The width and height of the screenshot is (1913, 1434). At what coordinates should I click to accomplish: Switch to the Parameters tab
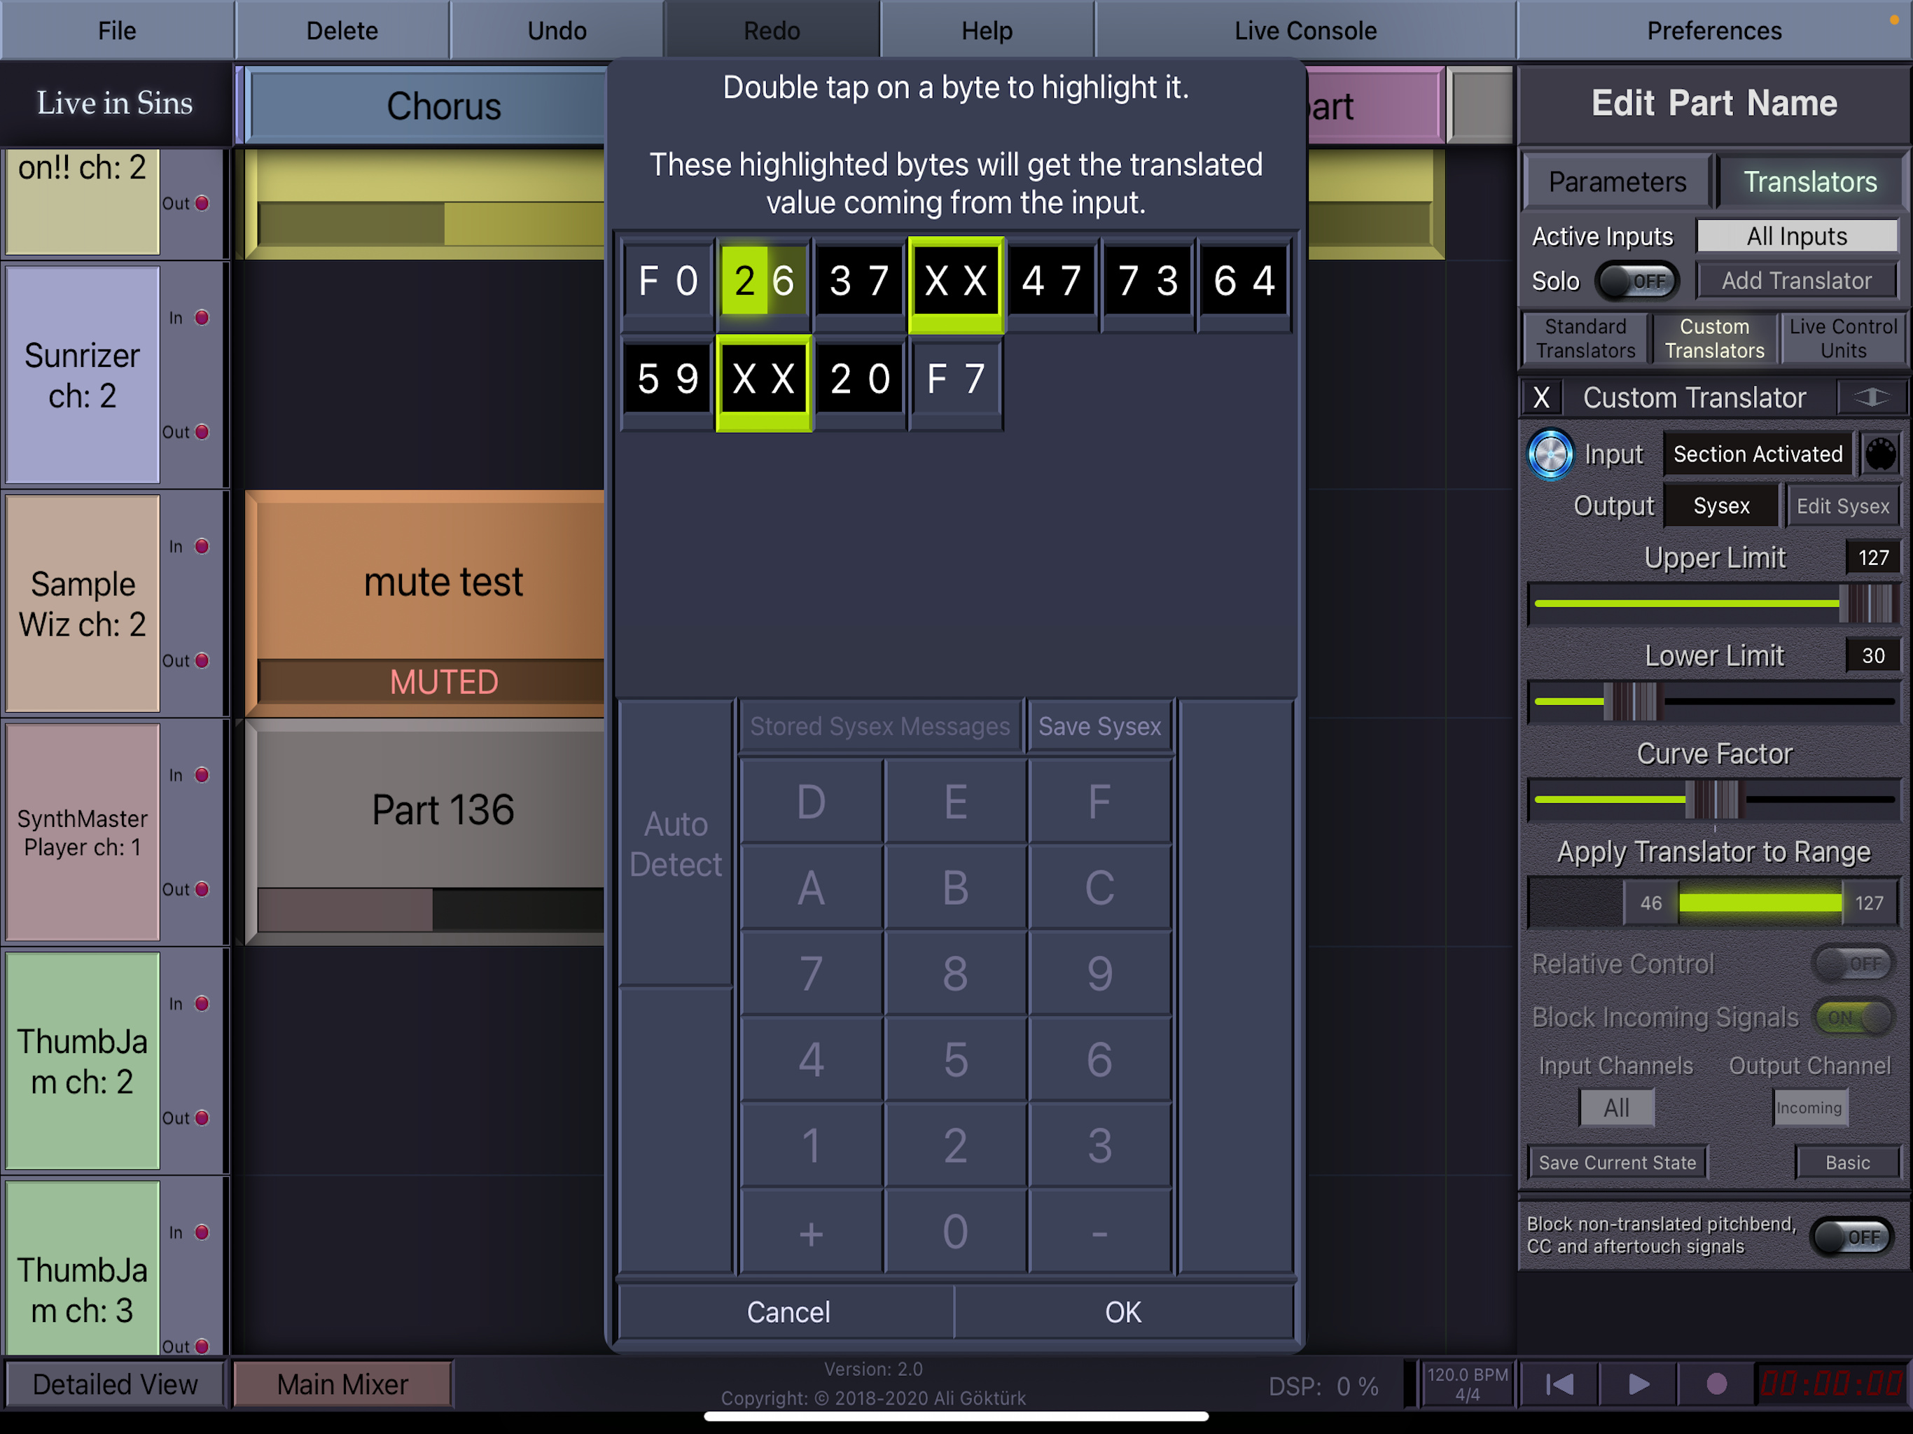click(1616, 181)
